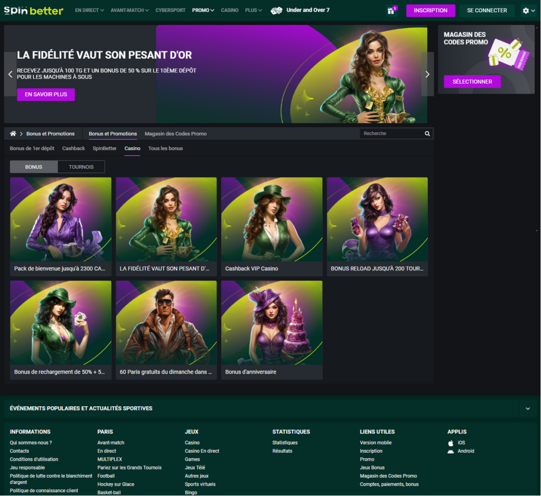Screen dimensions: 541x496
Task: Open Jeux Bonus footer link
Action: click(372, 467)
